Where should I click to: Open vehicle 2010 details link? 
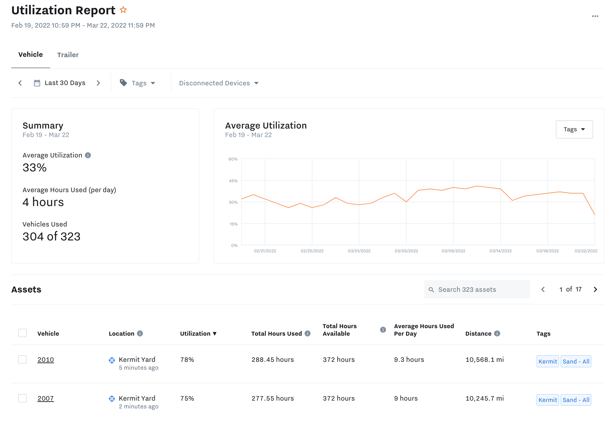coord(46,360)
